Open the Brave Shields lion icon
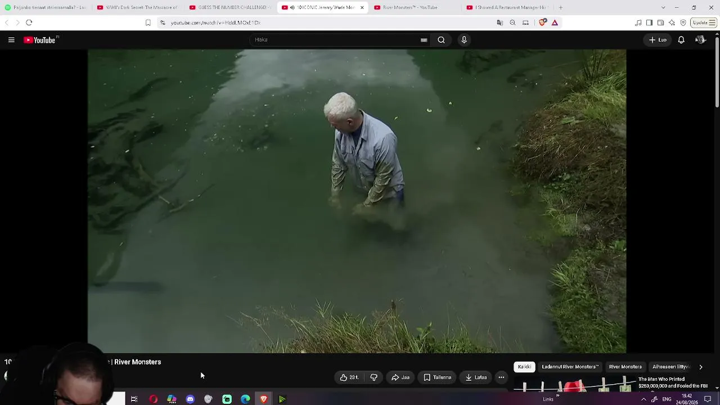 pos(542,22)
